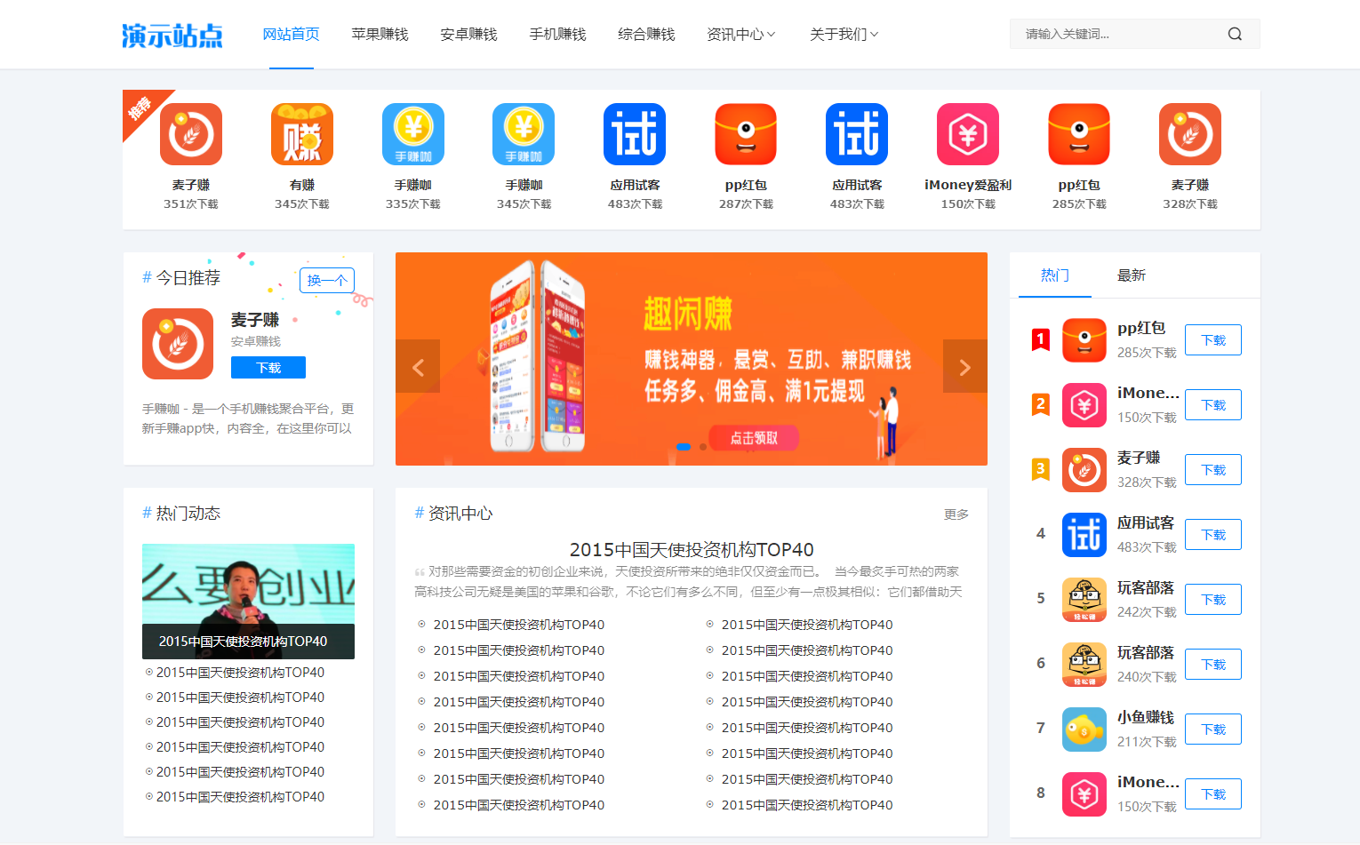Screen dimensions: 1360x845
Task: Open the 更多 link in 资讯中心
Action: (955, 514)
